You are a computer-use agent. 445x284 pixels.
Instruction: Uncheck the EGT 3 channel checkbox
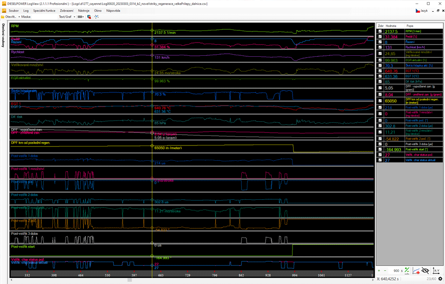pyautogui.click(x=380, y=76)
